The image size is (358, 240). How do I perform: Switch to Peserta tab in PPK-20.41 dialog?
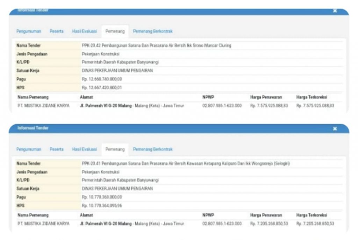pos(57,149)
